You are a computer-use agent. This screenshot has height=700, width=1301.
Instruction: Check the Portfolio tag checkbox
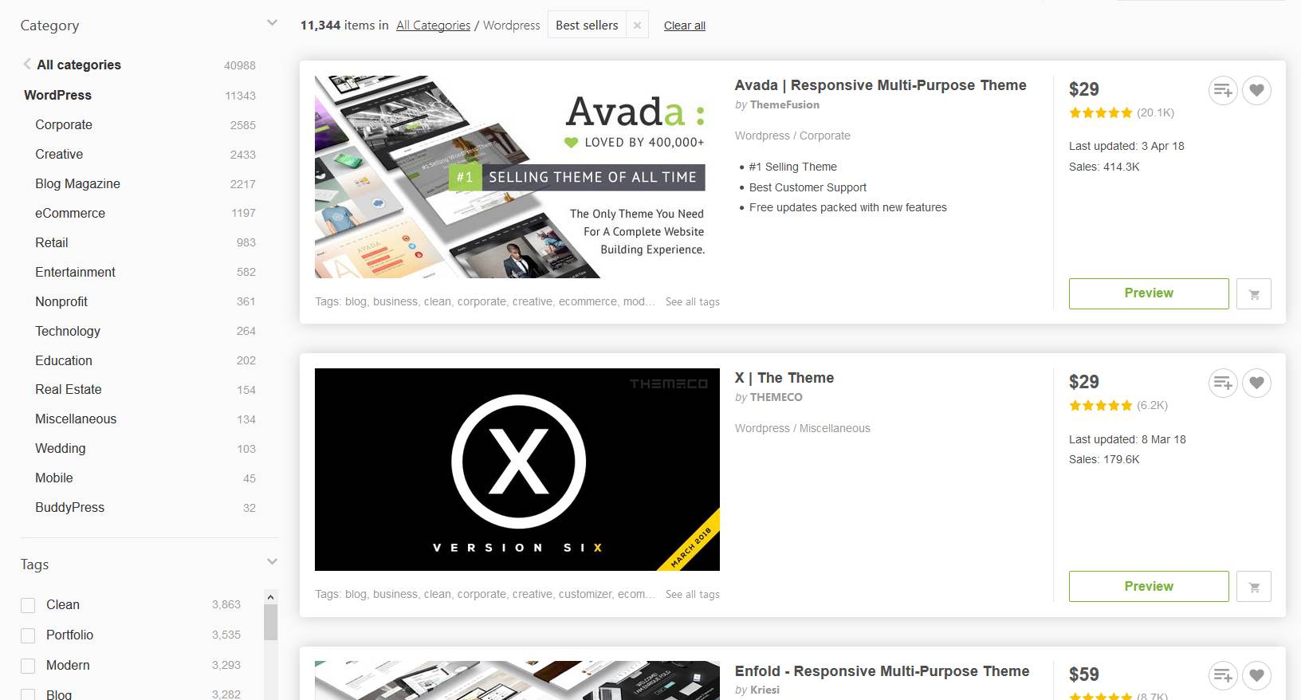pos(28,635)
